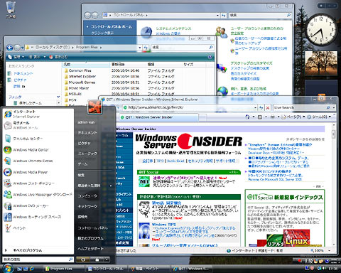
Task: Click the Explorer back arrow button
Action: (x=9, y=48)
